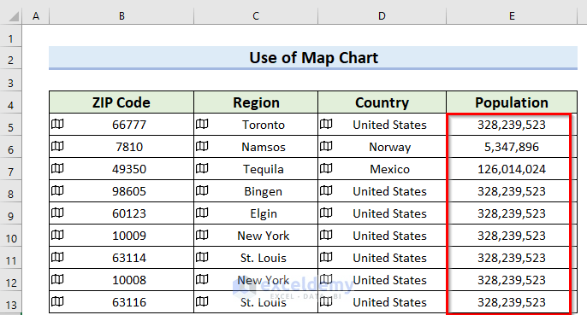Select the ZIP code cell 7810
This screenshot has height=315, width=587.
(122, 147)
